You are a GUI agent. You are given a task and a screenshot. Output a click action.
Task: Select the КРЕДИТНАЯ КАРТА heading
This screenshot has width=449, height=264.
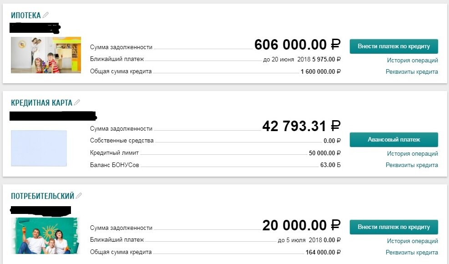[41, 102]
